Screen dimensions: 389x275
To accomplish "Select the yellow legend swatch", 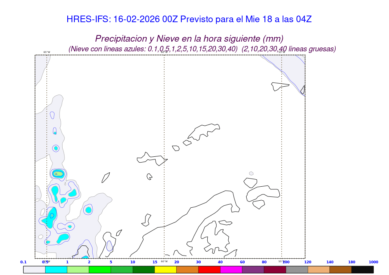I will click(165, 270).
